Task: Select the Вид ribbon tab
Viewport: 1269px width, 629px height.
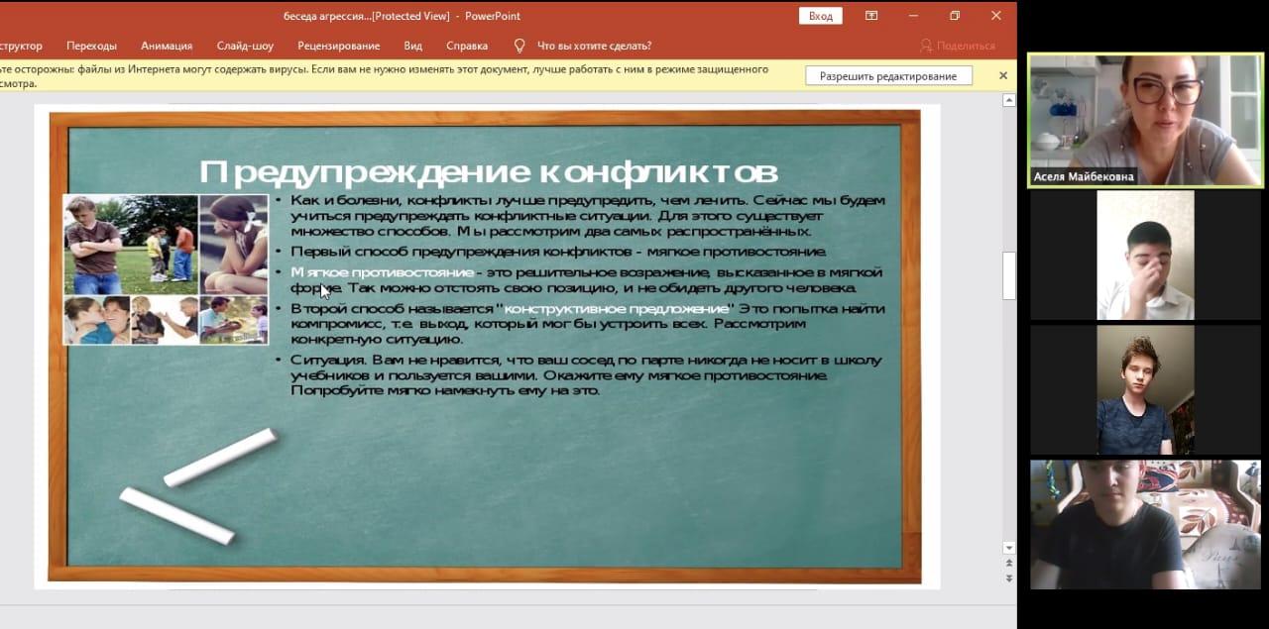Action: coord(412,46)
